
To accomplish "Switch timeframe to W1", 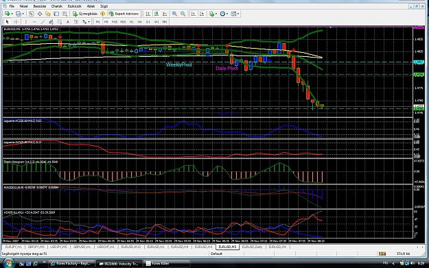I will coord(156,22).
